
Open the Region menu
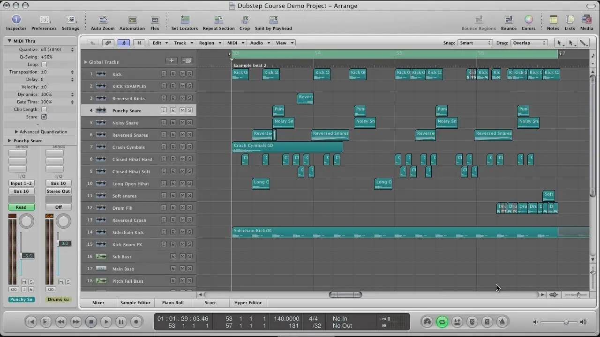click(x=210, y=43)
